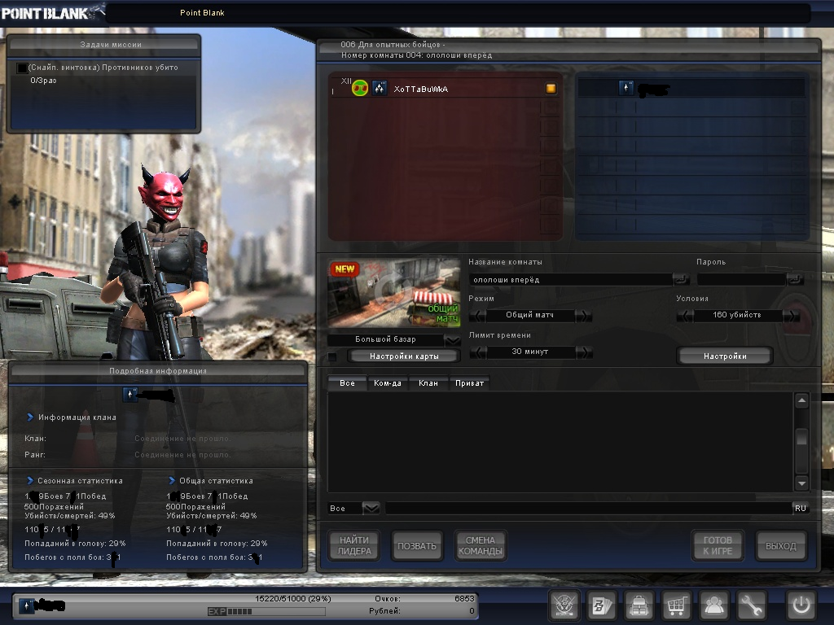Click the Point Blank logo
This screenshot has width=834, height=625.
point(52,13)
